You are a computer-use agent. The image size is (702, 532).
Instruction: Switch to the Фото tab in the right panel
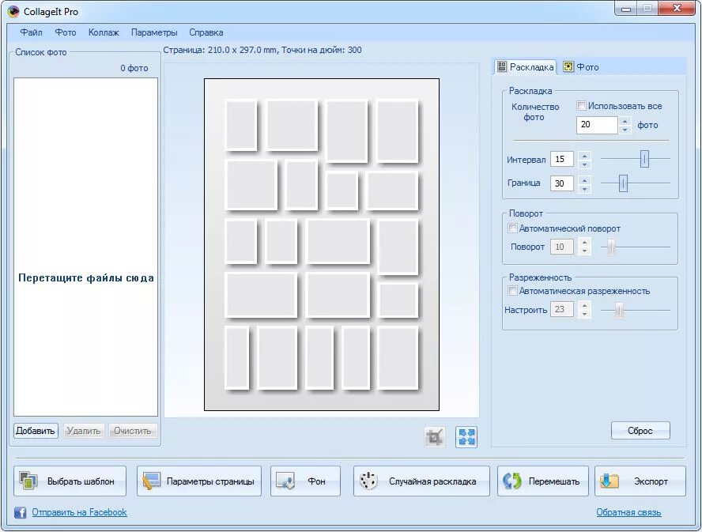(x=581, y=66)
